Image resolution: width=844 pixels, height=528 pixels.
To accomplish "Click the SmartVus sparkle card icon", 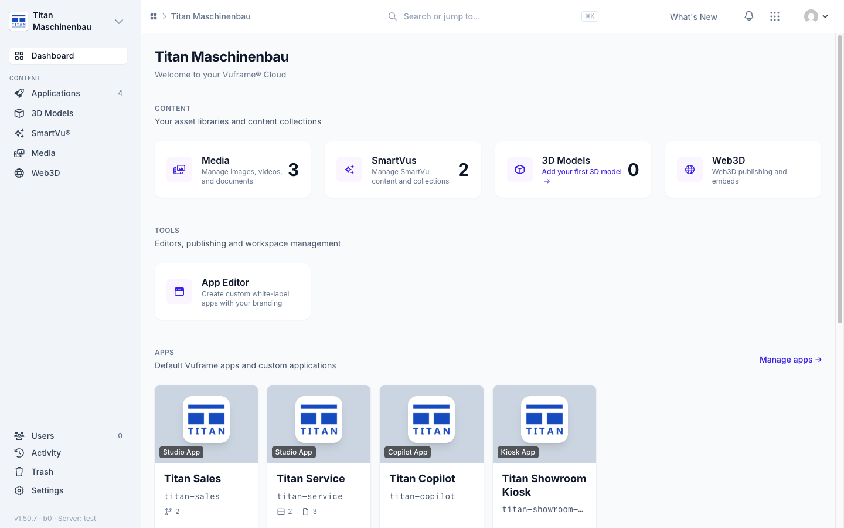I will point(349,170).
